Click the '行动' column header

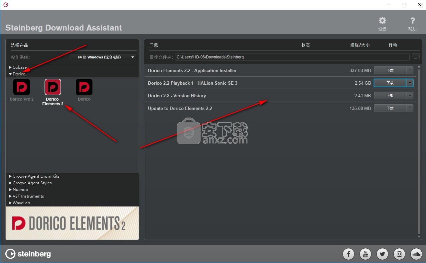point(393,45)
